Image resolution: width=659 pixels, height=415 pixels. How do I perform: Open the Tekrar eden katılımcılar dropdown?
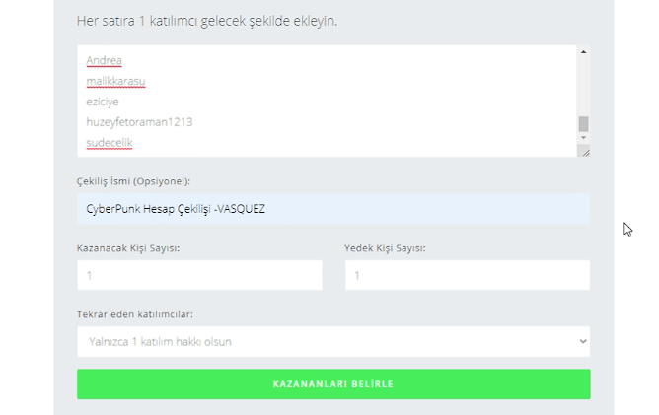point(333,341)
